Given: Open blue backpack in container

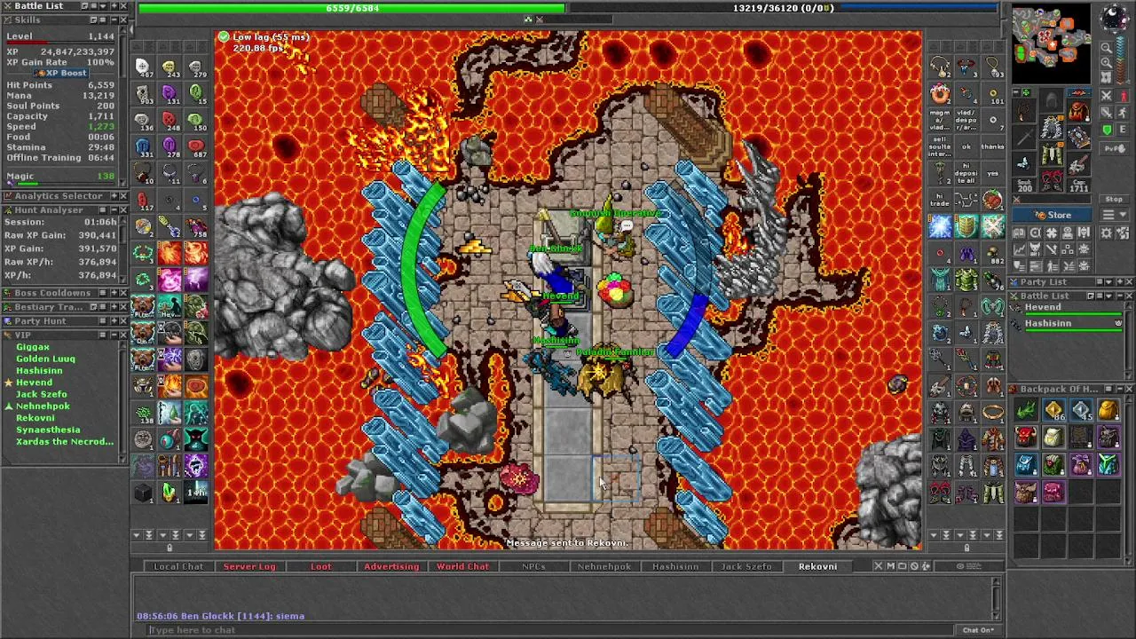Looking at the screenshot, I should tap(1026, 464).
